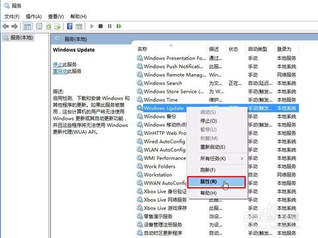Select the Windows Store Service row
Viewport: 318px width, 238px height.
point(217,91)
